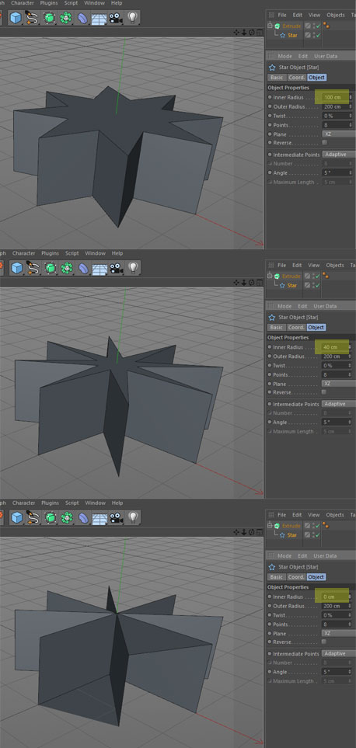Click Inner Radius field showing 100 cm
The height and width of the screenshot is (748, 356).
336,97
